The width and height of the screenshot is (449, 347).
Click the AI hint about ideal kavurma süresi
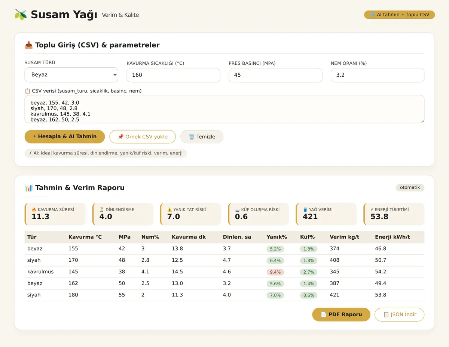click(106, 153)
